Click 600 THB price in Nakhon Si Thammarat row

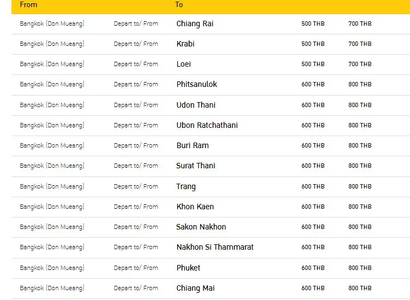[x=313, y=247]
